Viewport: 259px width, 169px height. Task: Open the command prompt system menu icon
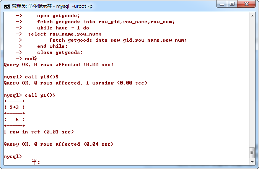[x=7, y=5]
